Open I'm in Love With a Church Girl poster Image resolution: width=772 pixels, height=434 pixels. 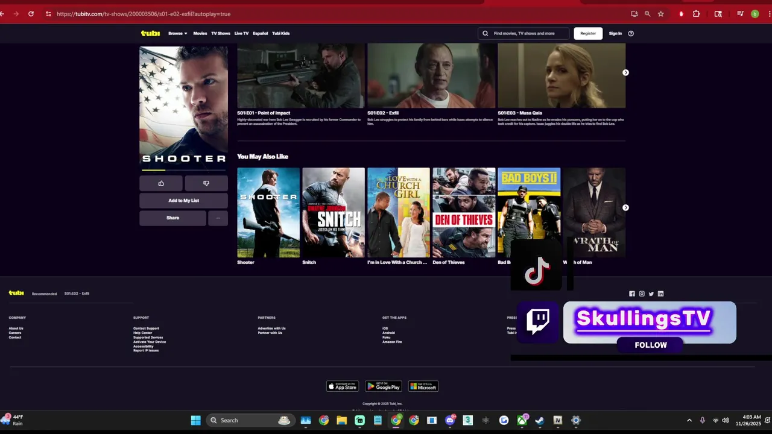[399, 212]
